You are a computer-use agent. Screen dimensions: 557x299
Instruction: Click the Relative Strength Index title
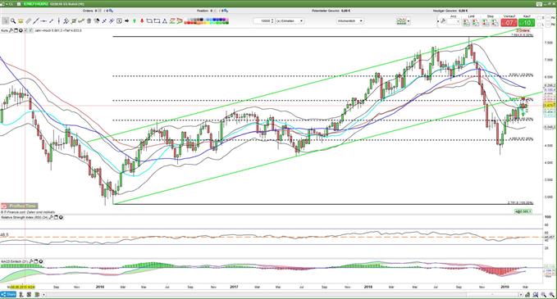25,217
